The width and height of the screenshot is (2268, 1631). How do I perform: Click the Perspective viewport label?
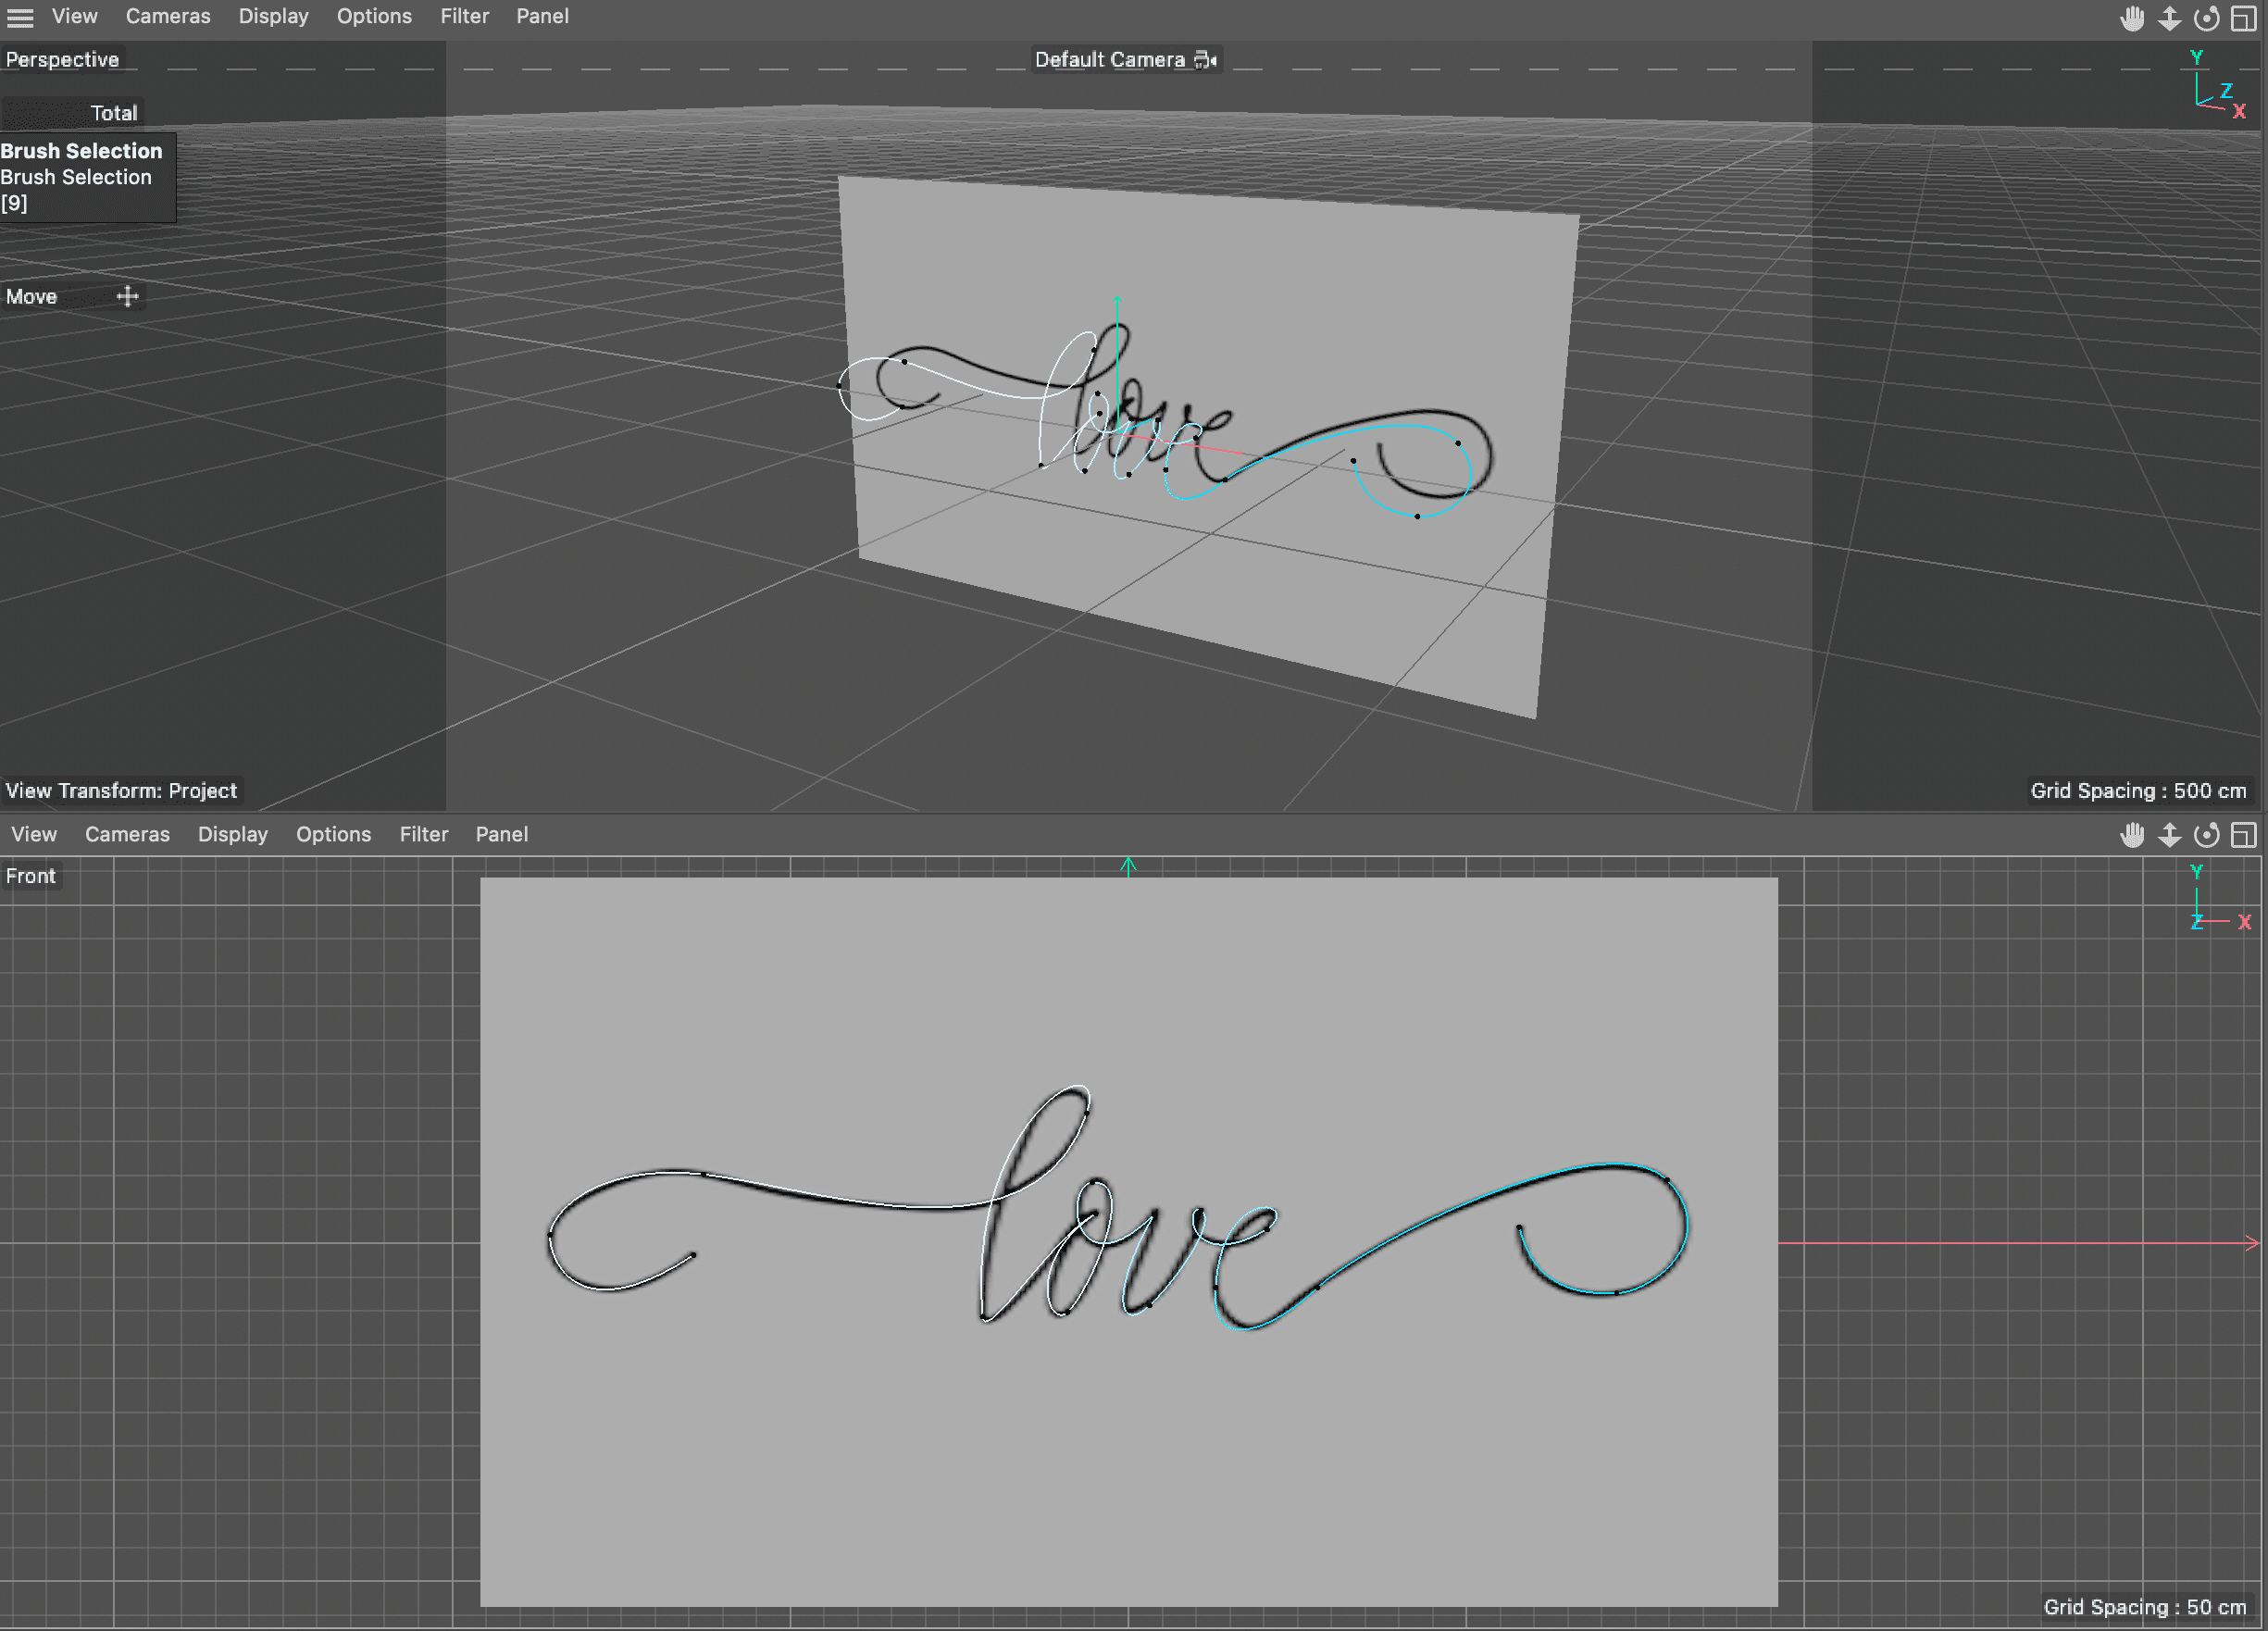[62, 59]
